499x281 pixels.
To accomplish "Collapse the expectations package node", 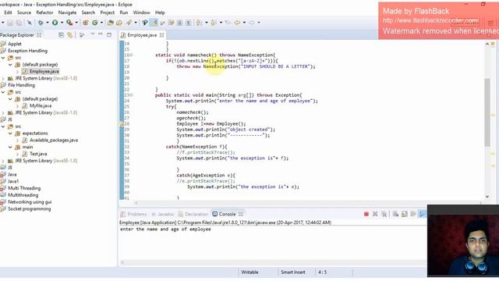I will click(x=10, y=133).
